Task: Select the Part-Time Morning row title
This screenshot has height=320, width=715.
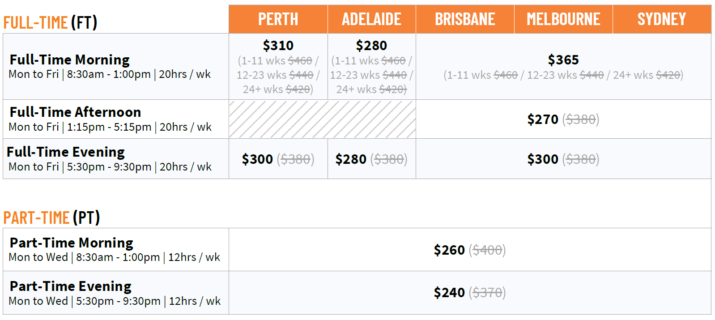Action: [x=72, y=243]
